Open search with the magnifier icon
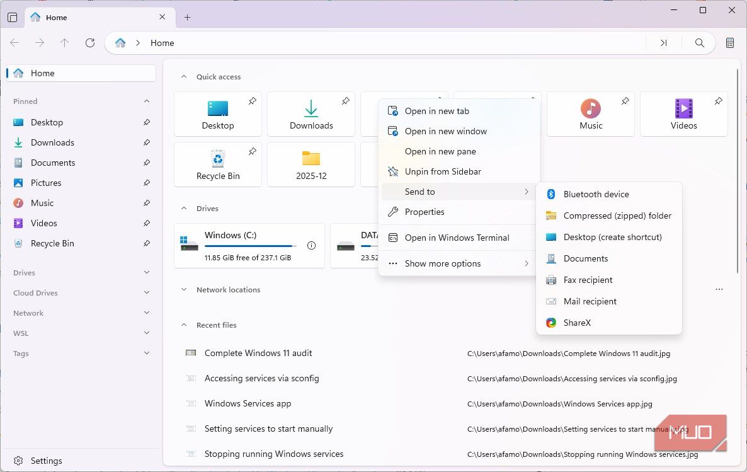747x472 pixels. pyautogui.click(x=699, y=43)
